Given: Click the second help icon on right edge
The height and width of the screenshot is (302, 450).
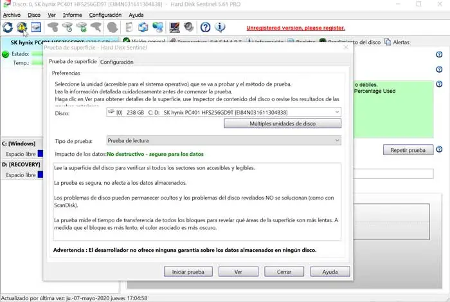Looking at the screenshot, I should [x=439, y=70].
